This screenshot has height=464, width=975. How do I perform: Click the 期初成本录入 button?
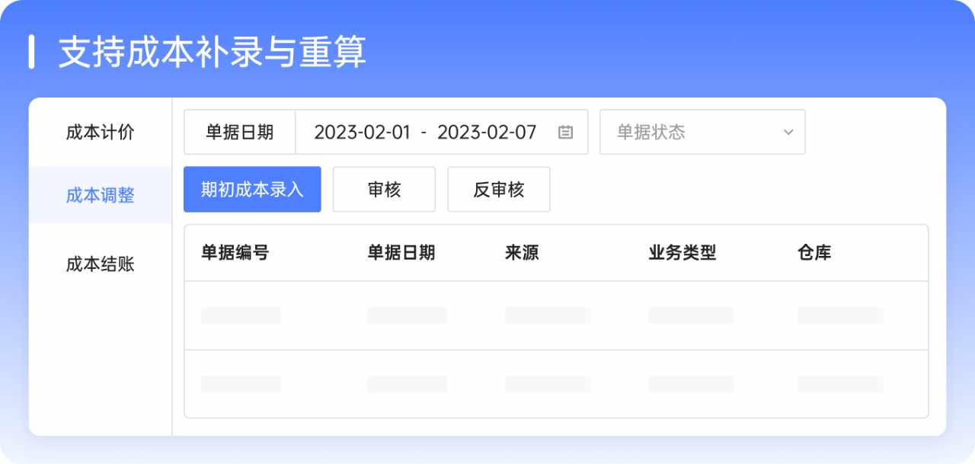click(252, 189)
